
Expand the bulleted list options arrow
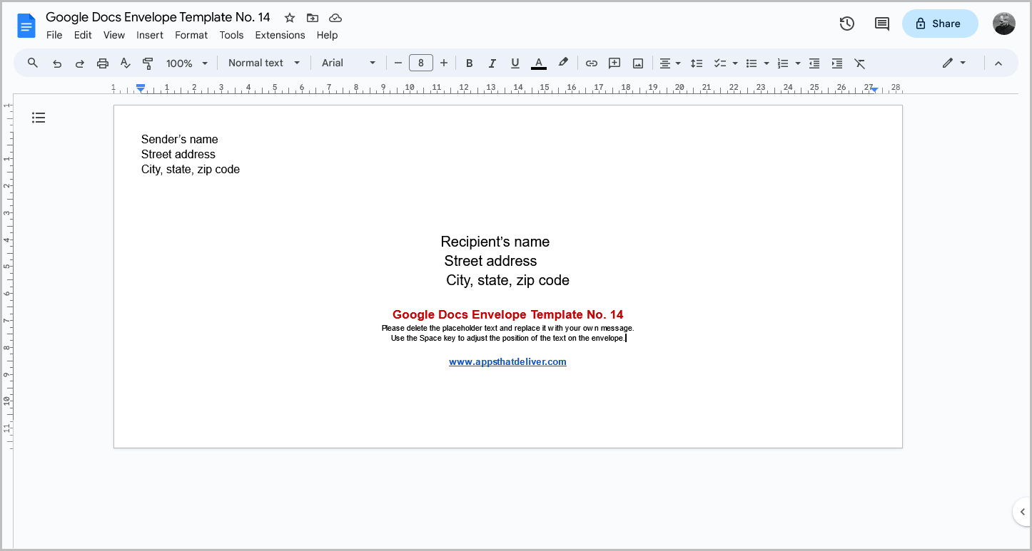pos(767,63)
